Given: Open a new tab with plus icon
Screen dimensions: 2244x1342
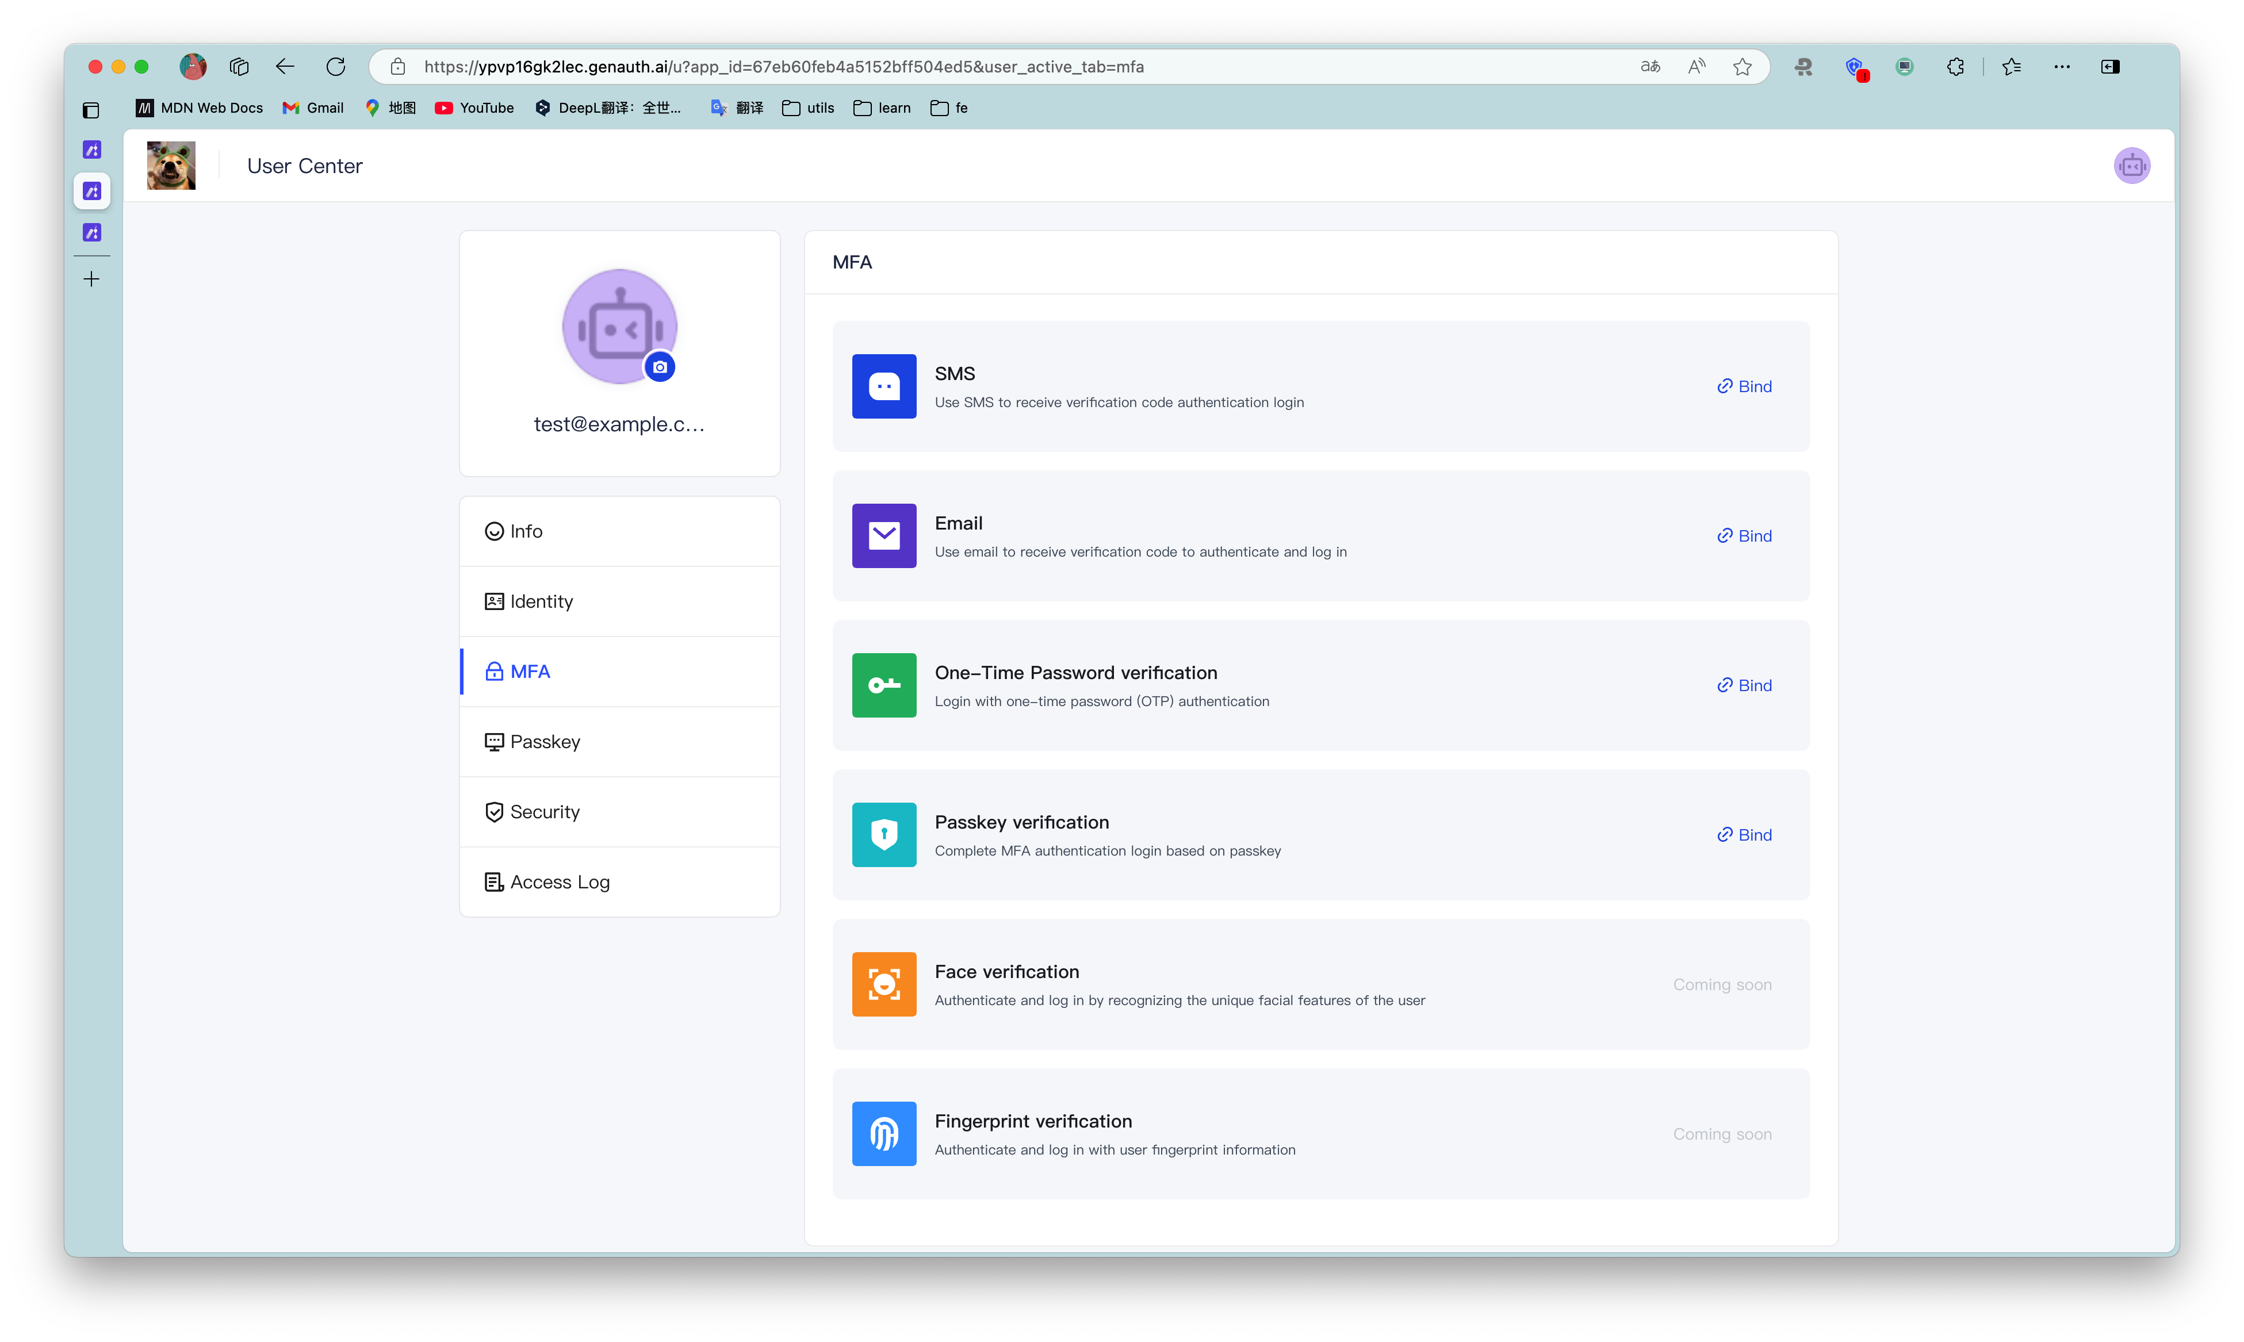Looking at the screenshot, I should click(91, 279).
